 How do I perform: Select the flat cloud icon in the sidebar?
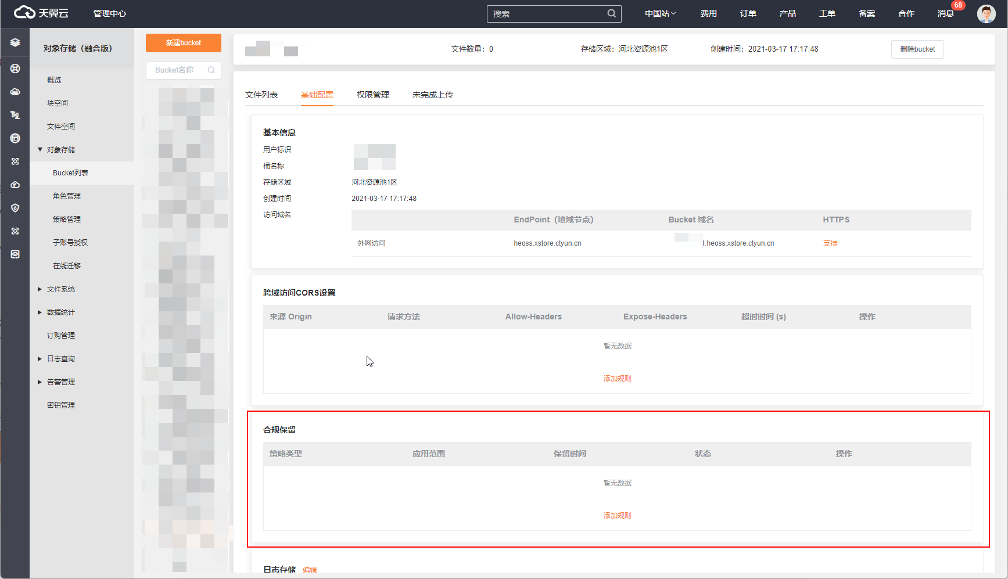point(15,92)
